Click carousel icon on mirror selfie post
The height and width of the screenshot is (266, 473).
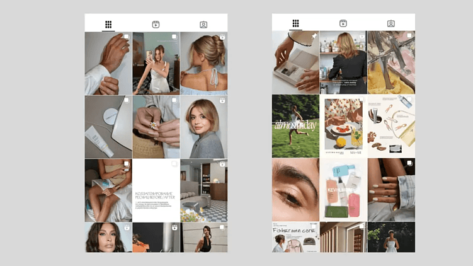174,37
